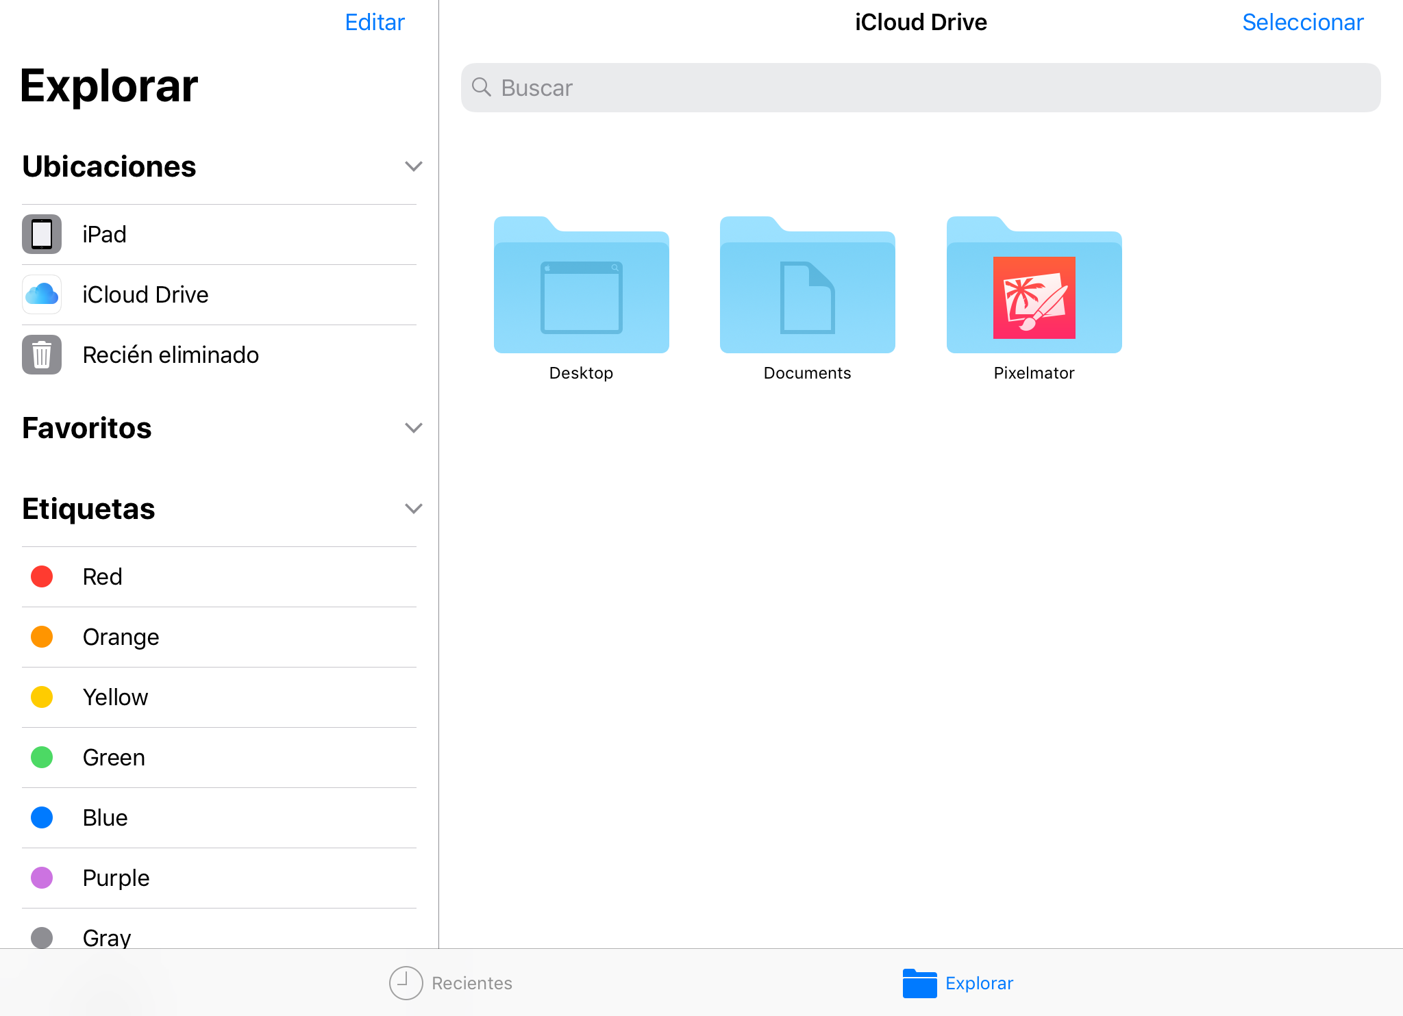The height and width of the screenshot is (1016, 1403).
Task: Open the Documents folder
Action: (x=808, y=285)
